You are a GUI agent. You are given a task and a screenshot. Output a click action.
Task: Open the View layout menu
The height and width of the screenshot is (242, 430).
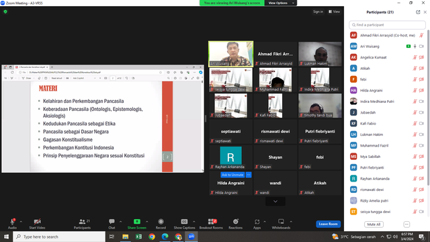tap(335, 11)
